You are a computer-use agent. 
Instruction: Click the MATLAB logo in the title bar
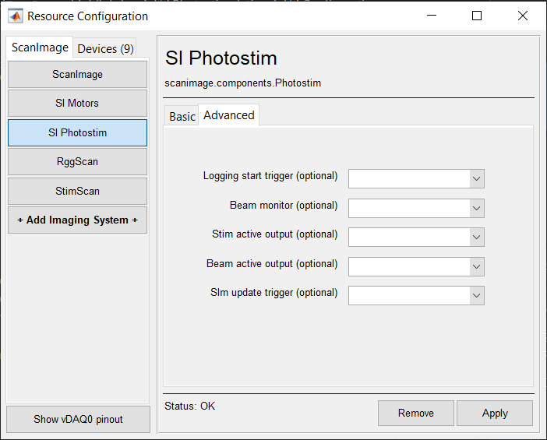click(16, 16)
